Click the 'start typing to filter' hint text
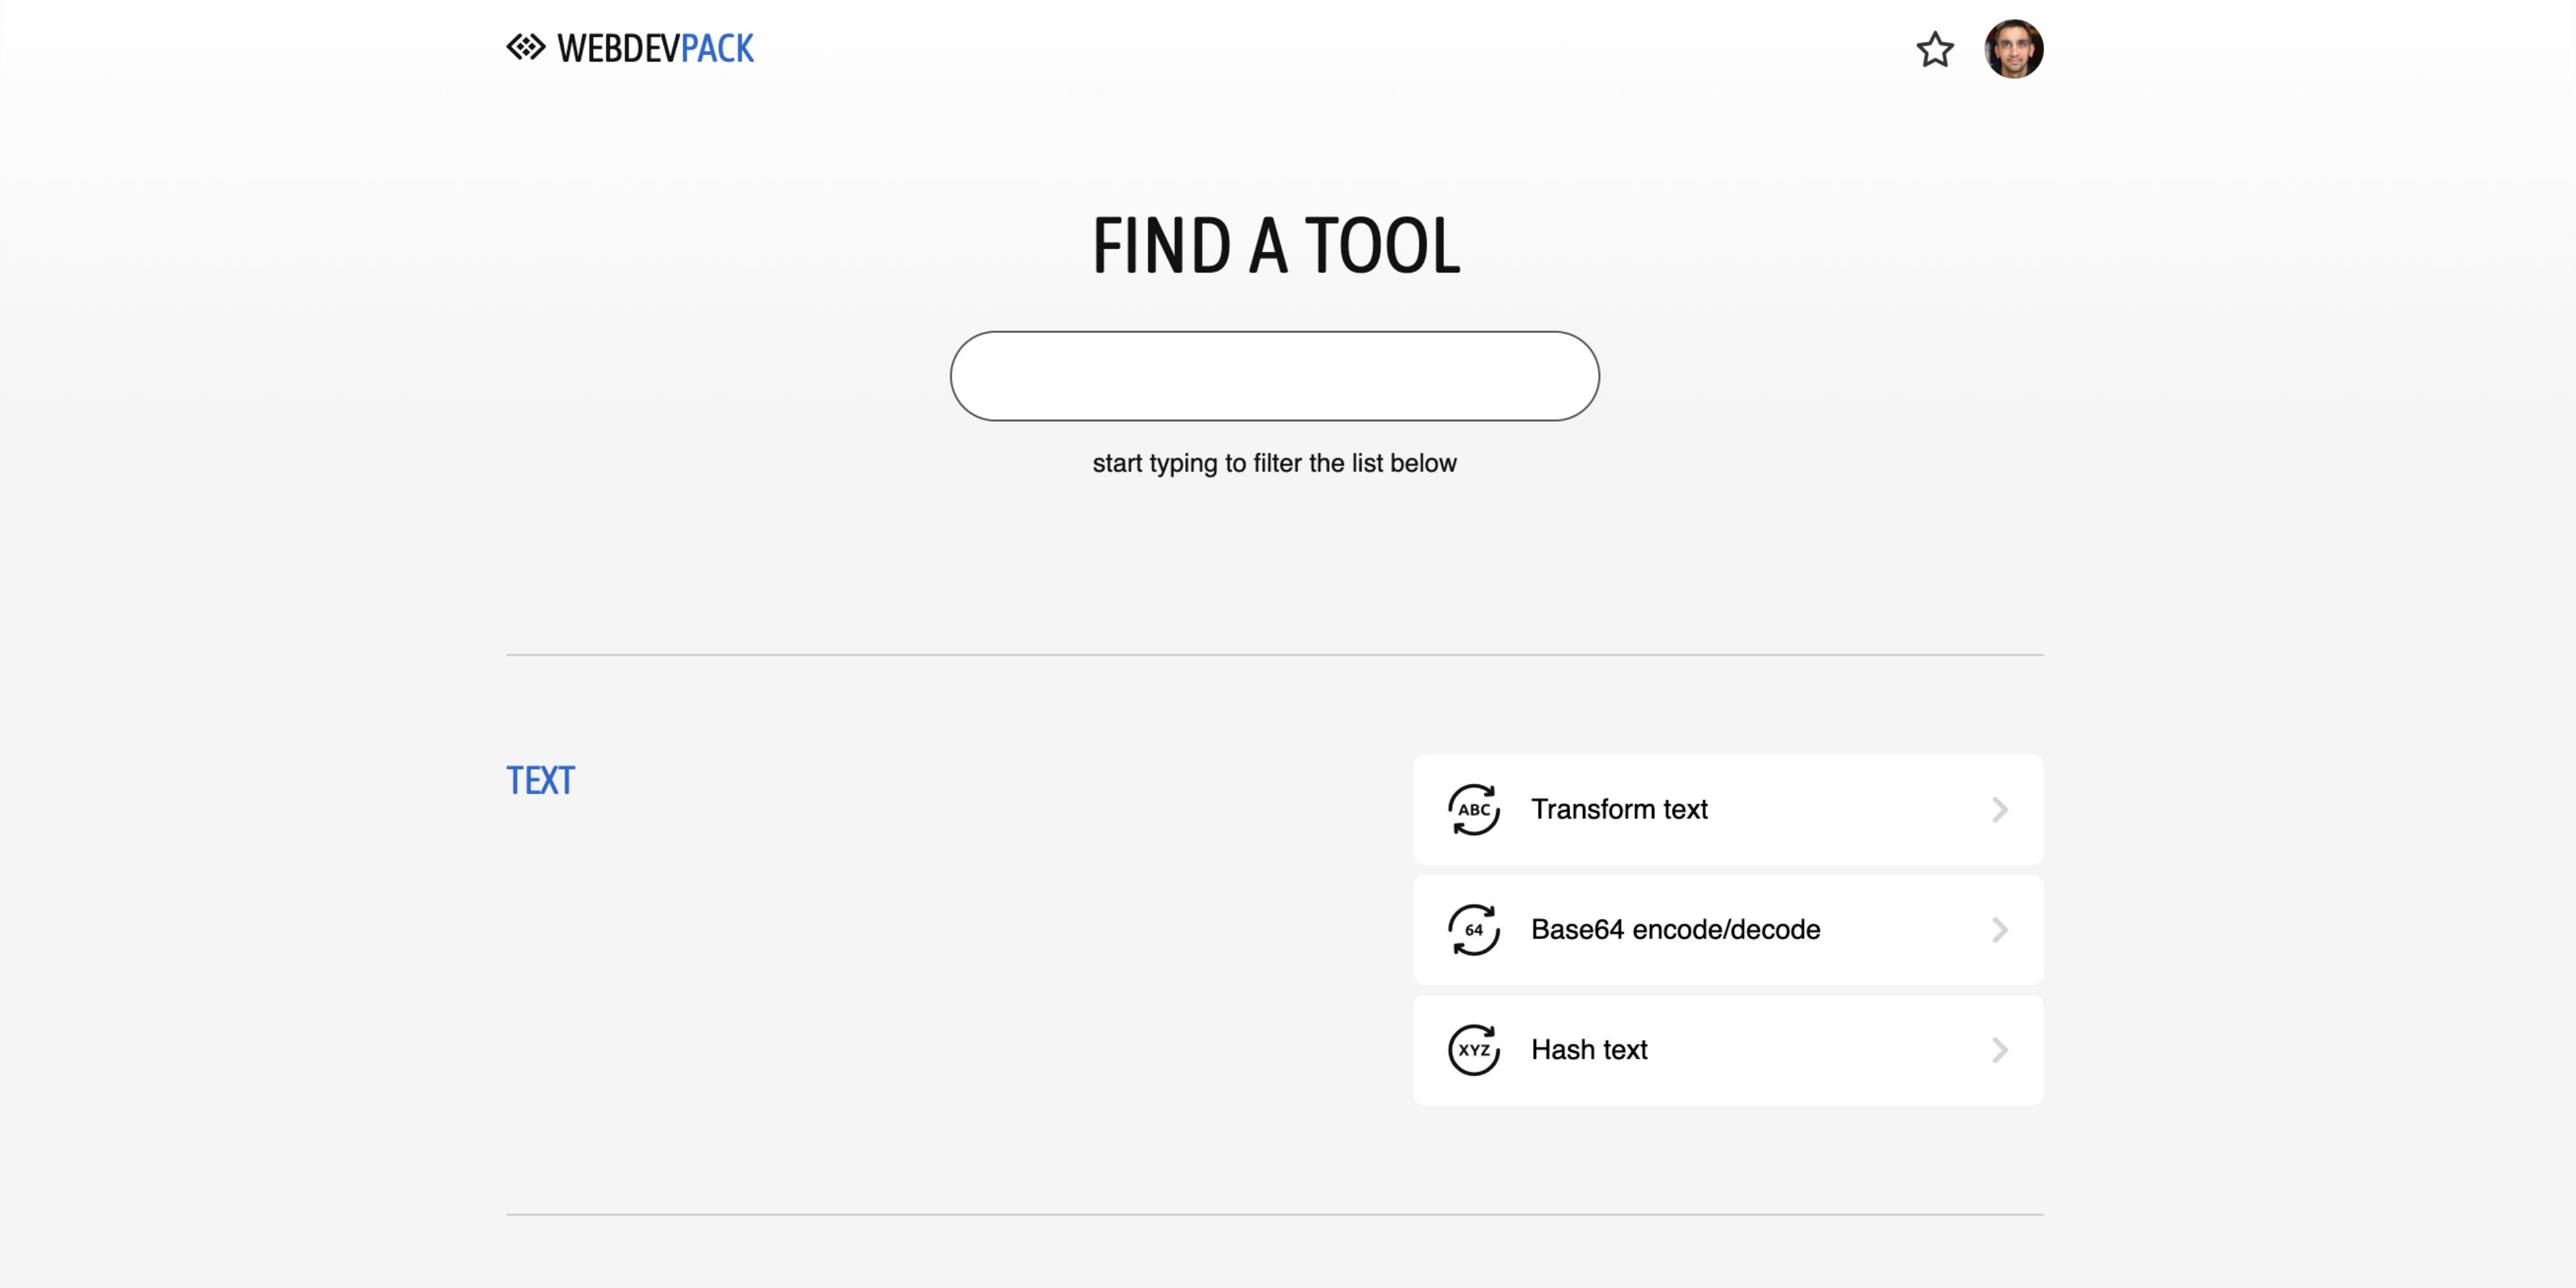This screenshot has height=1288, width=2576. (x=1274, y=463)
